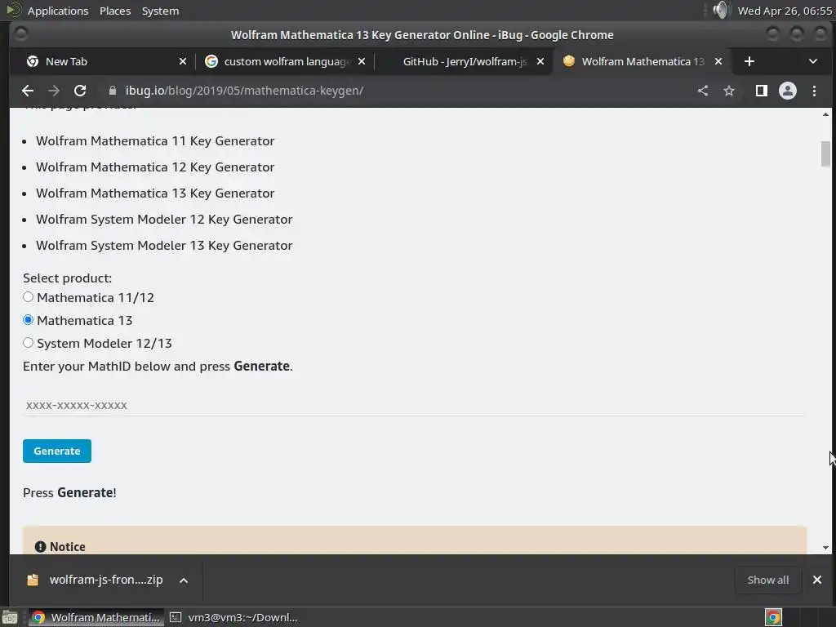836x627 pixels.
Task: Click 'Wolfram System Modeler 12 Key Generator' text
Action: [x=164, y=220]
